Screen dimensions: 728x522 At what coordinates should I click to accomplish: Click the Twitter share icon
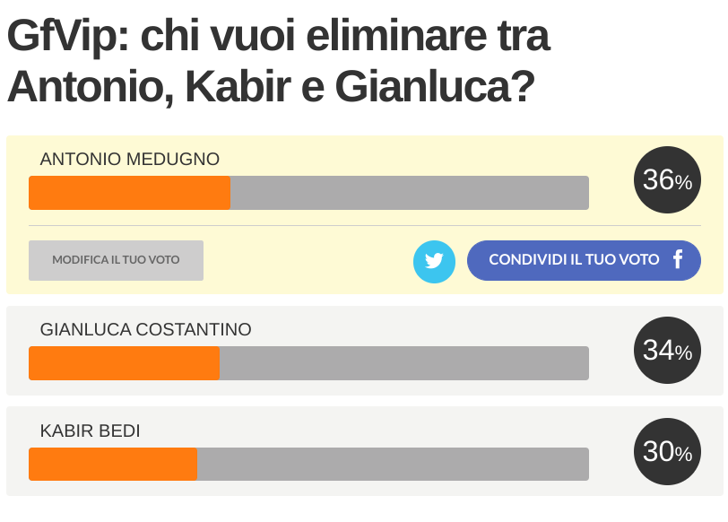434,262
